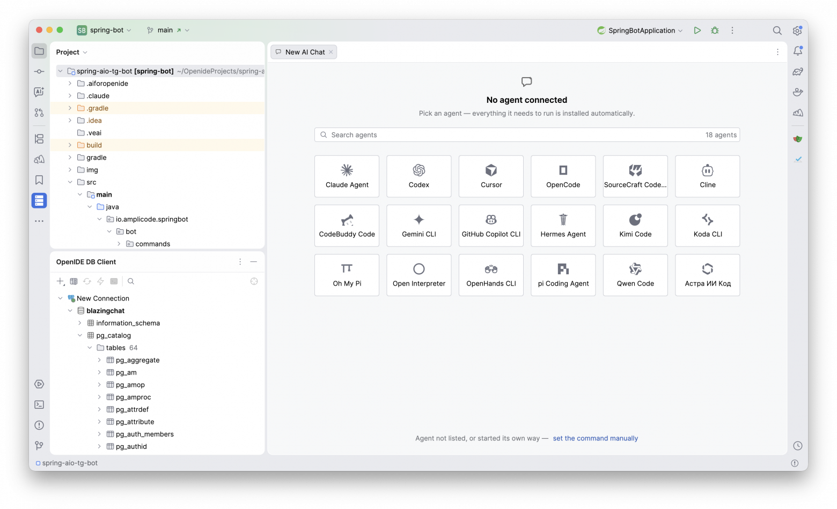Open the Notifications bell icon
Image resolution: width=837 pixels, height=509 pixels.
pos(798,51)
